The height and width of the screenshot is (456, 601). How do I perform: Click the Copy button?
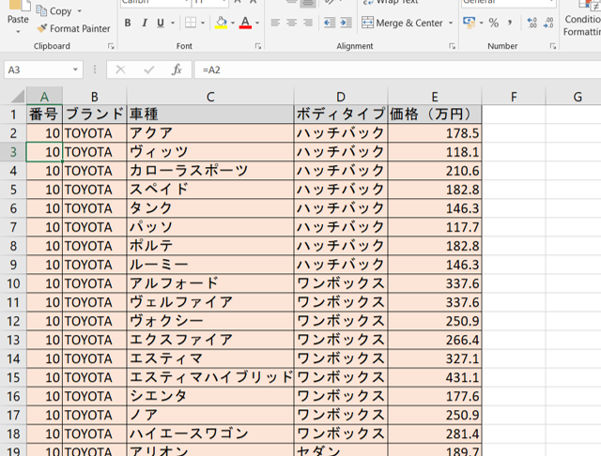click(54, 11)
